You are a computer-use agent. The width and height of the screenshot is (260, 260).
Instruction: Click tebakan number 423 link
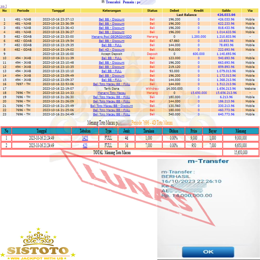click(x=85, y=146)
